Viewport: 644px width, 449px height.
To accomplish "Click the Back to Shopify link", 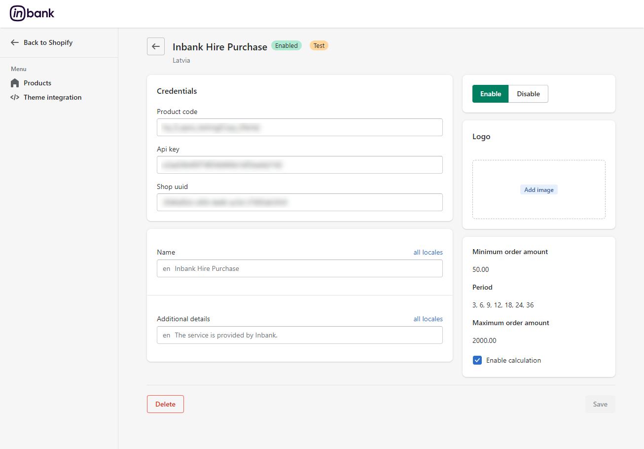I will pyautogui.click(x=48, y=42).
